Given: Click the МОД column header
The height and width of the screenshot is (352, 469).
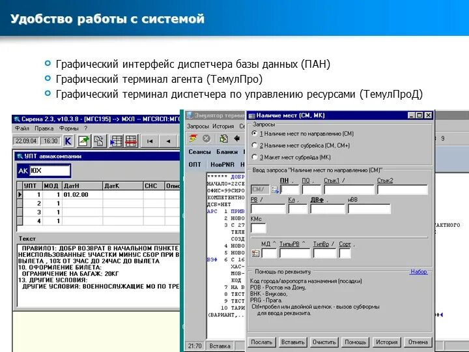Looking at the screenshot, I should click(52, 186).
